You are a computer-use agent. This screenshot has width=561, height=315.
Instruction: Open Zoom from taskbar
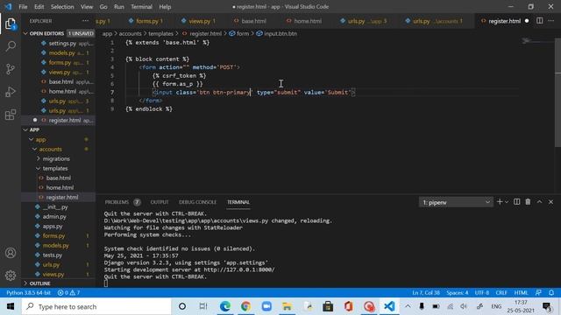(266, 306)
